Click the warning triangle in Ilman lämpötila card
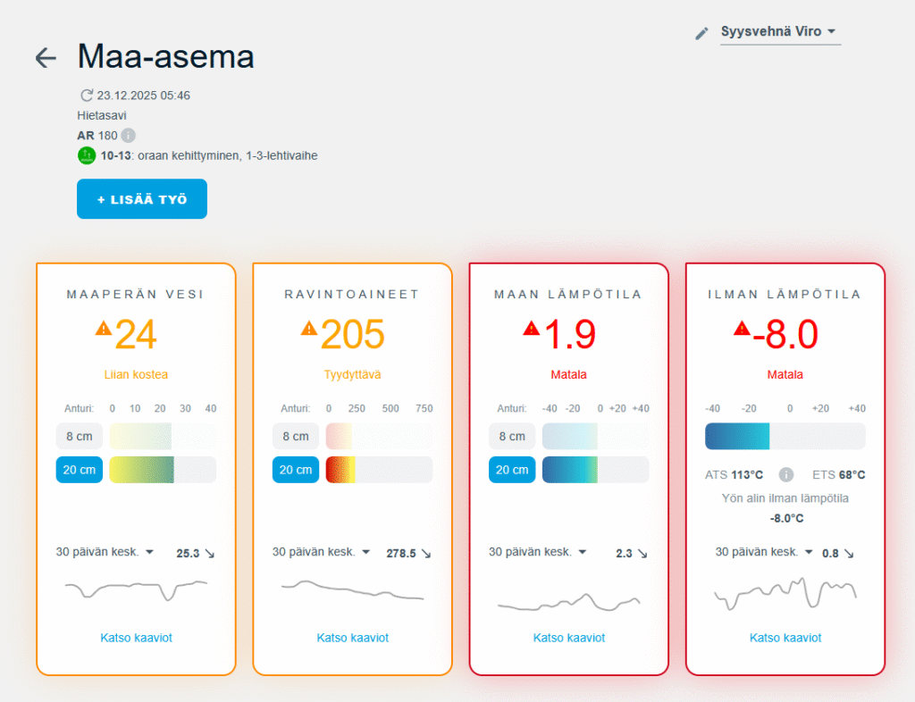This screenshot has width=915, height=702. (742, 328)
